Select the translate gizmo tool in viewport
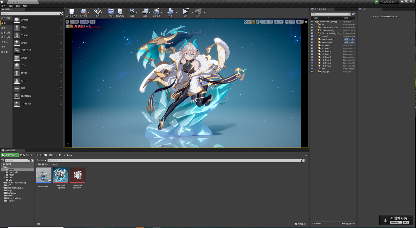 [x=245, y=22]
